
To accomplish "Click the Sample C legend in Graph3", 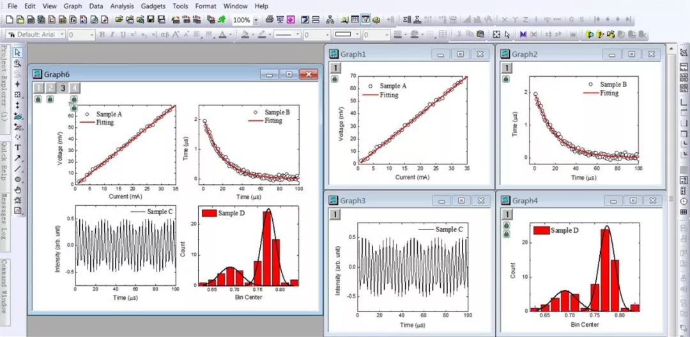I will (440, 230).
